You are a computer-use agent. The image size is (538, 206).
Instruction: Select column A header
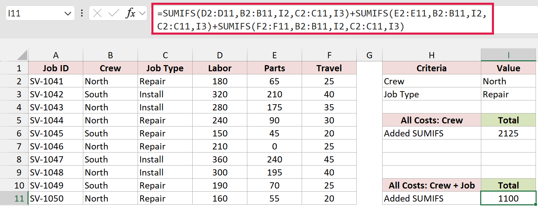pos(56,55)
